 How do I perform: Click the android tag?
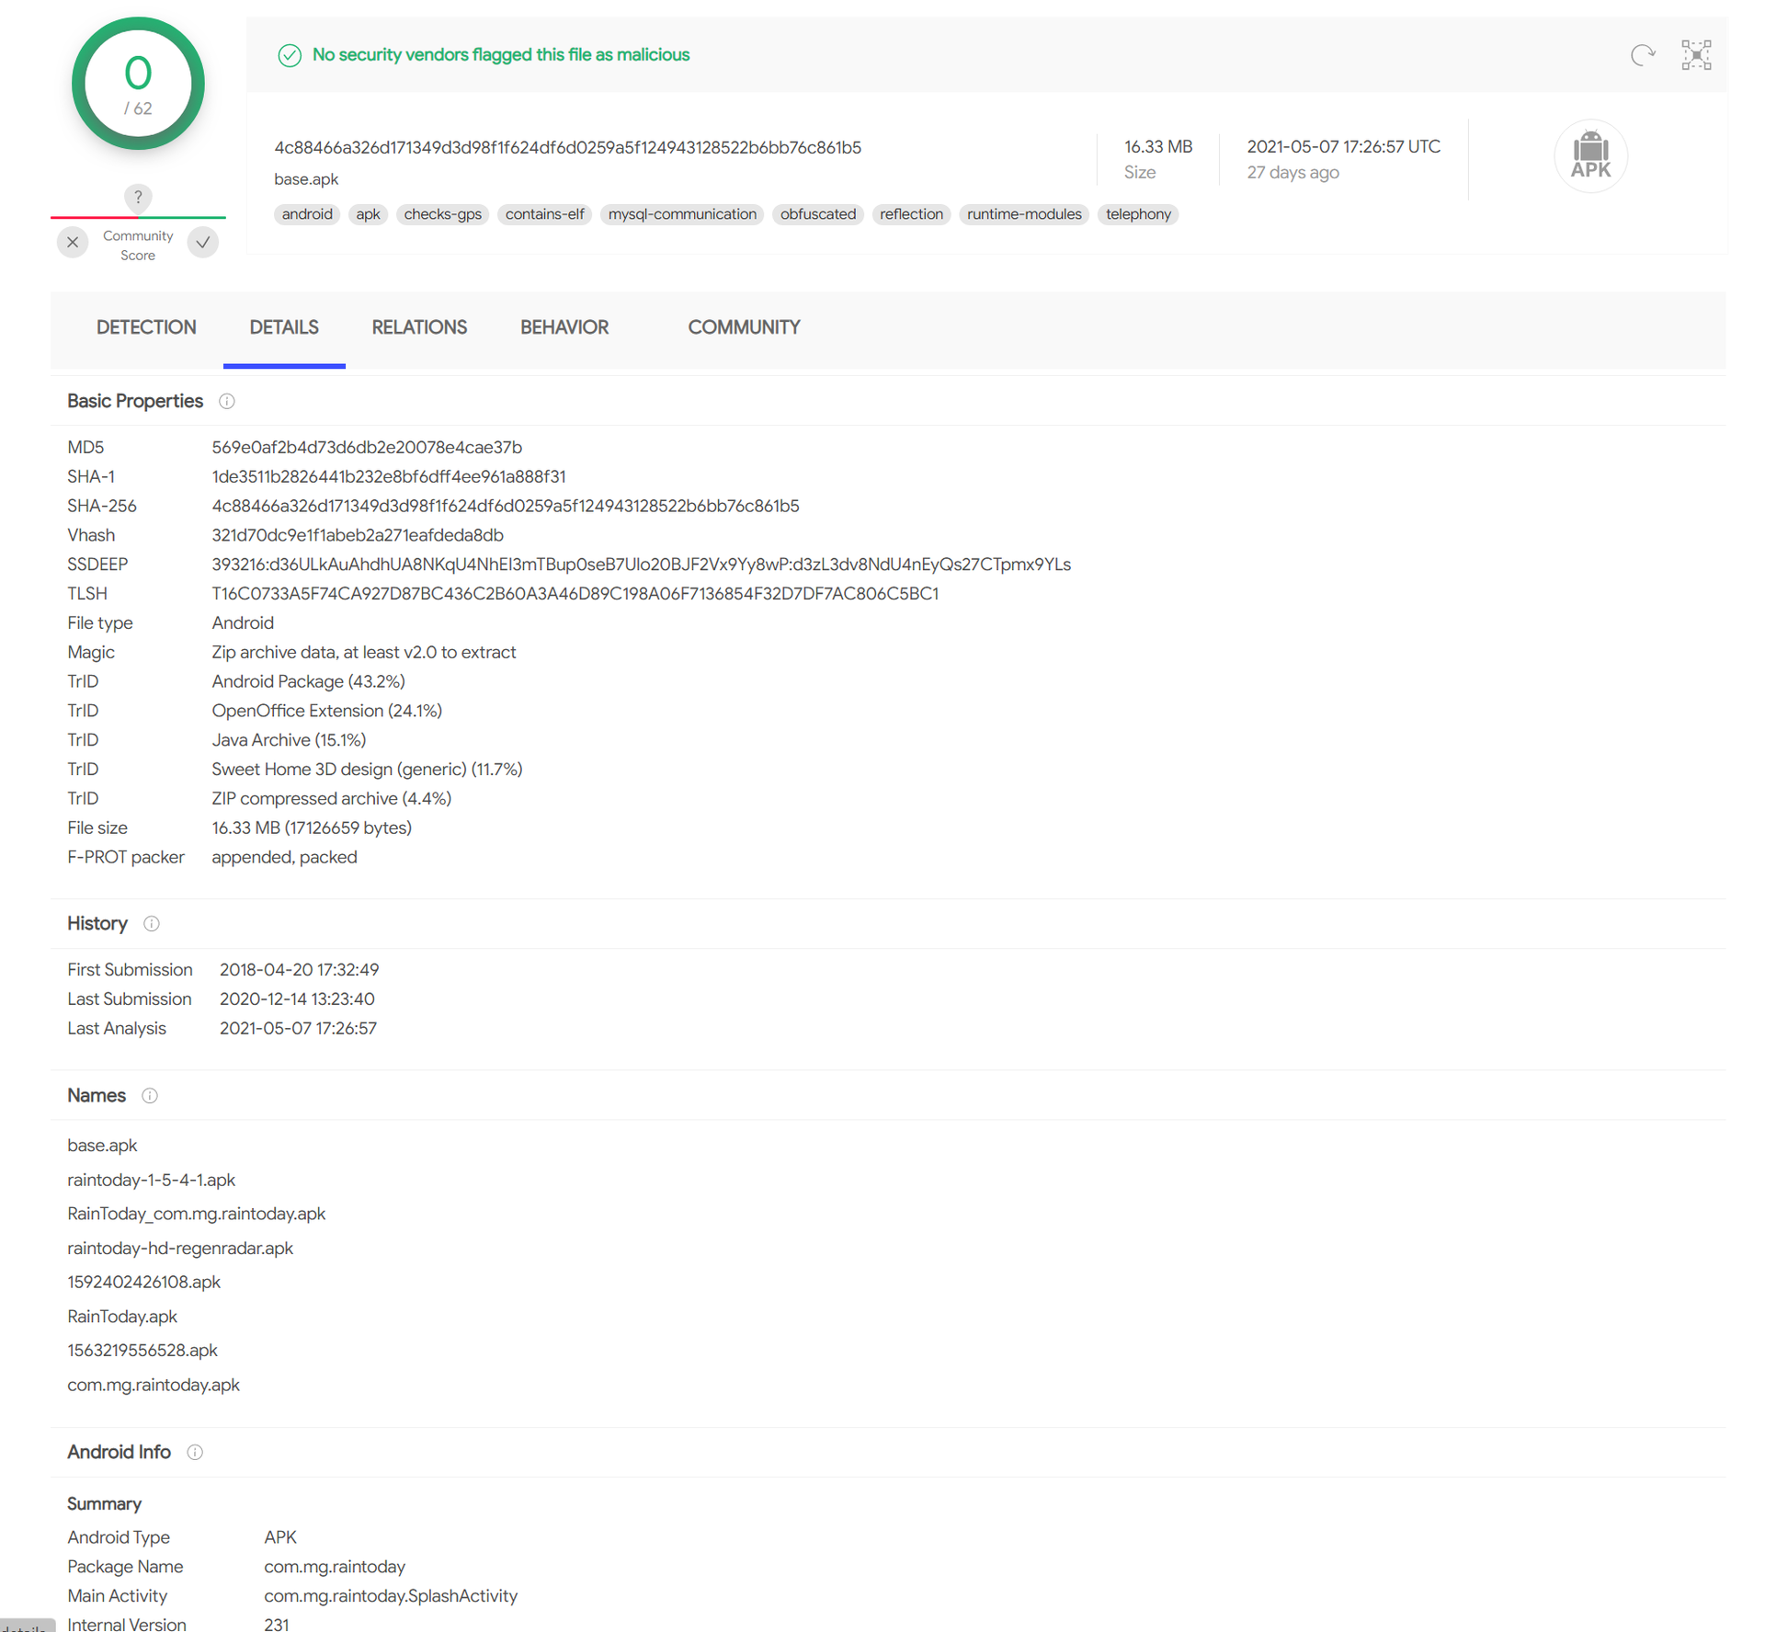[x=307, y=214]
